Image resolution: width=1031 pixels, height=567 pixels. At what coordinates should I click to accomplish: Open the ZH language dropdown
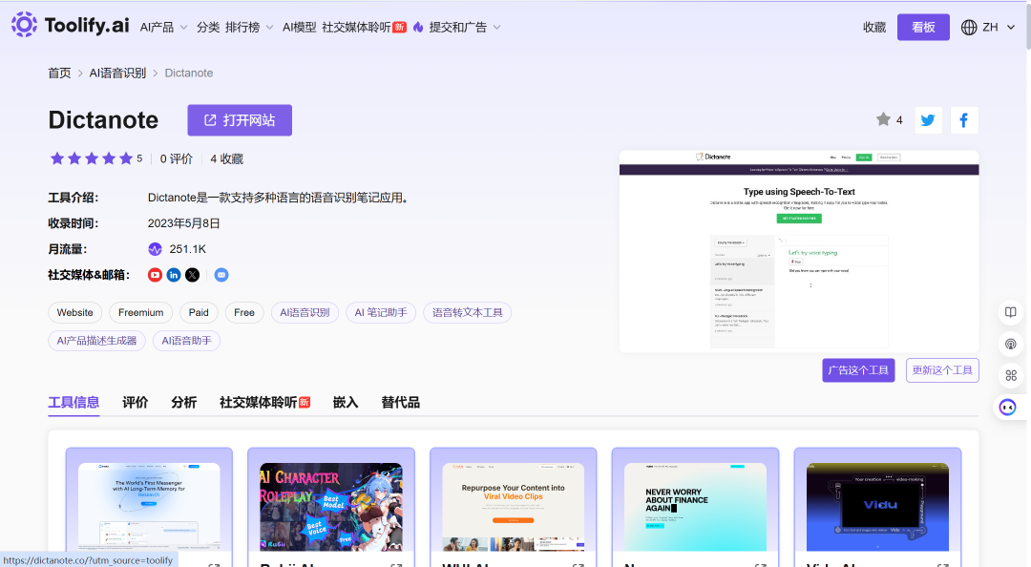(999, 27)
